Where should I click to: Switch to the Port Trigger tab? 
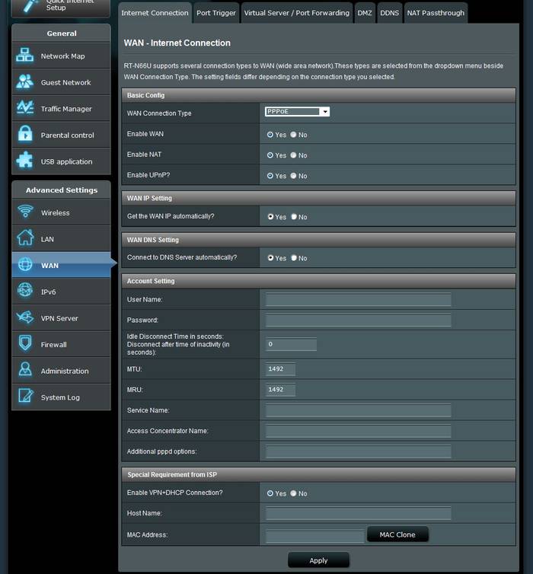[216, 13]
